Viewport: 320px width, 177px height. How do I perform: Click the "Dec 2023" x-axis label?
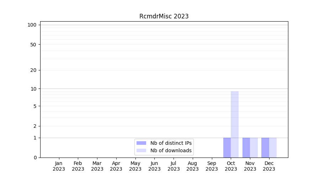tap(269, 166)
